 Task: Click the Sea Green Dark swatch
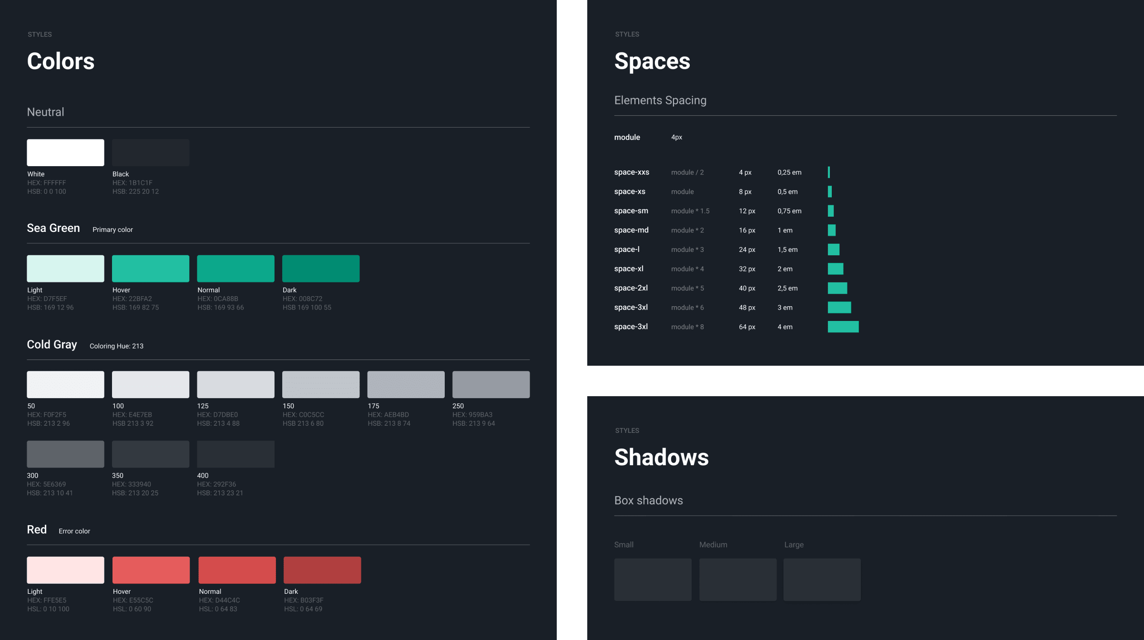point(321,269)
